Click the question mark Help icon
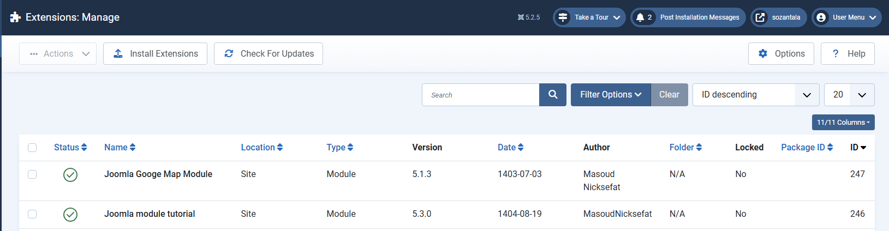Screen dimensions: 889x231 point(836,53)
